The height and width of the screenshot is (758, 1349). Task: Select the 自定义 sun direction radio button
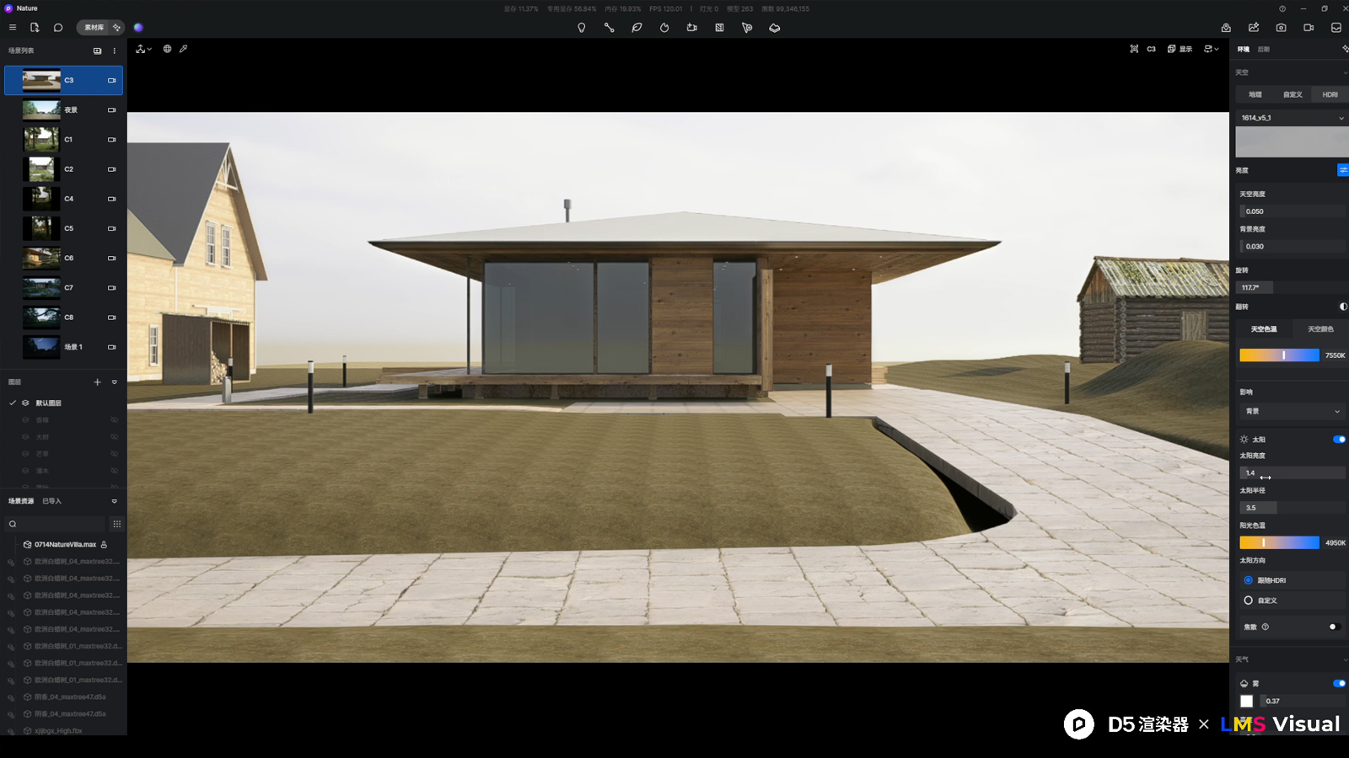(x=1248, y=601)
